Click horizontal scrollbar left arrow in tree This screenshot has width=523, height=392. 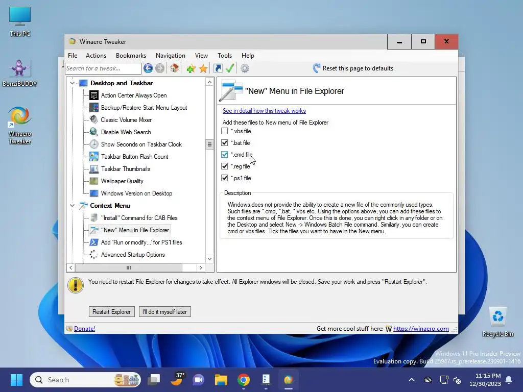click(x=70, y=267)
